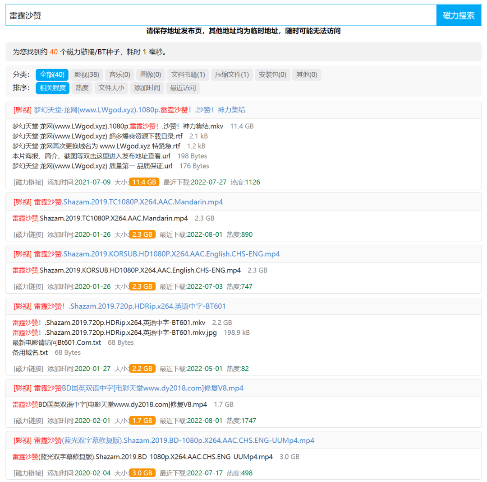Image resolution: width=487 pixels, height=482 pixels.
Task: Click the orange 11.4 GB size badge
Action: click(x=144, y=182)
